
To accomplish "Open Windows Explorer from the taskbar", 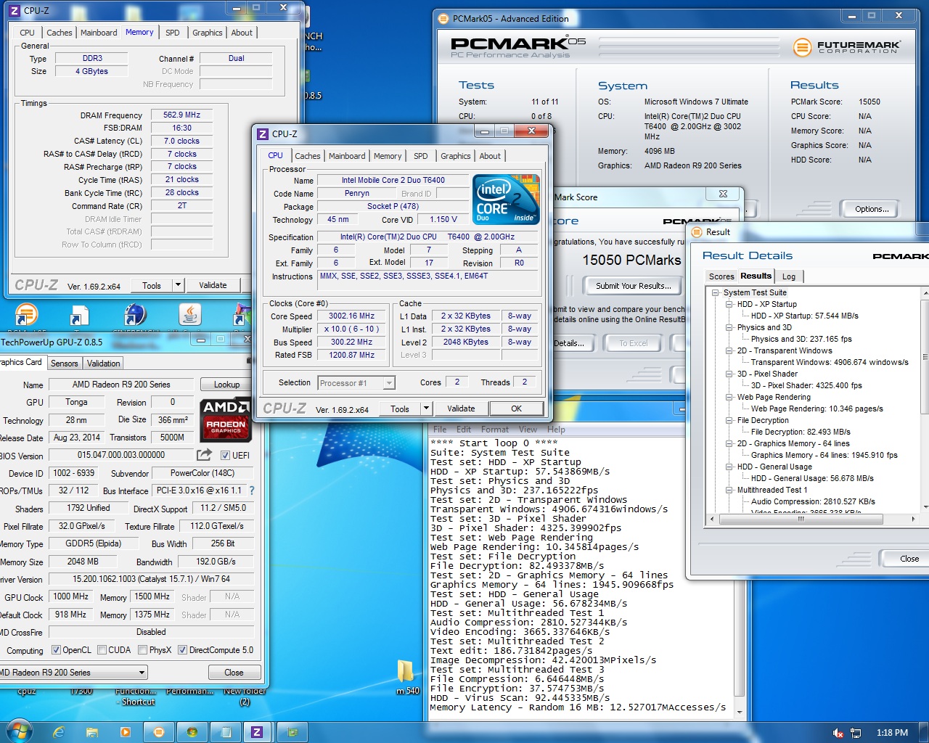I will point(92,732).
